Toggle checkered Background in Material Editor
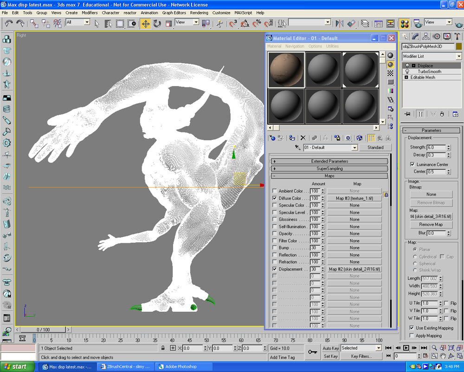Screen dimensions: 464x372 [x=390, y=73]
